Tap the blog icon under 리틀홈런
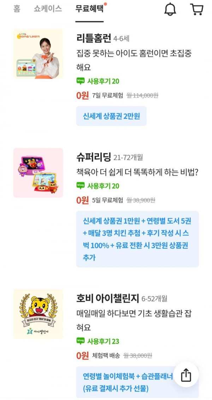Image resolution: width=212 pixels, height=400 pixels. pos(81,81)
